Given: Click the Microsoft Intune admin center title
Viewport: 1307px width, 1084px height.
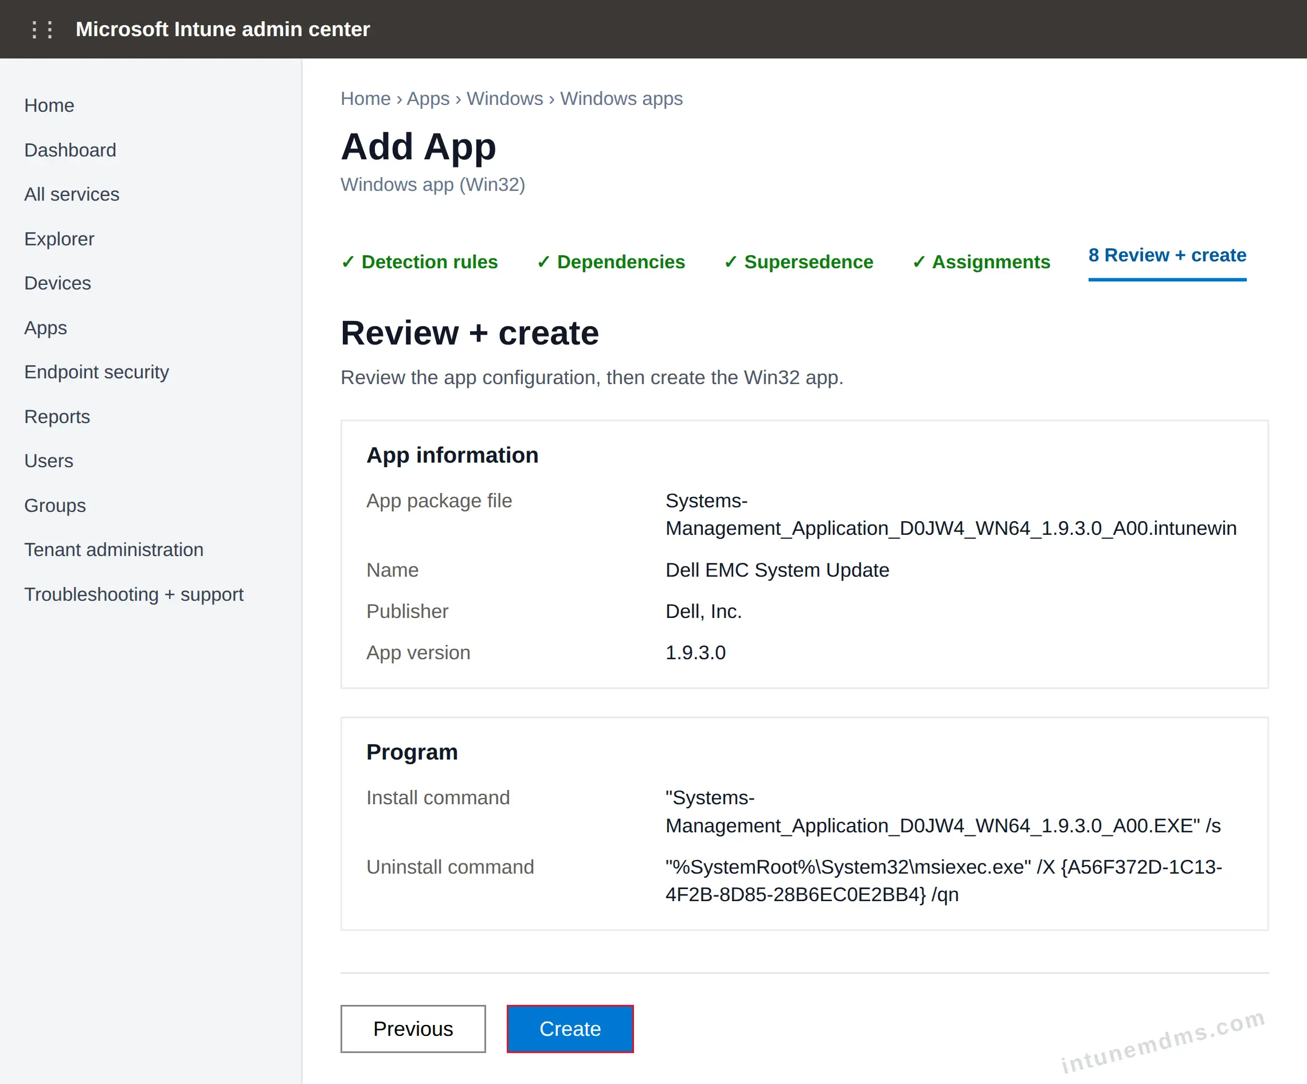Looking at the screenshot, I should [x=223, y=29].
